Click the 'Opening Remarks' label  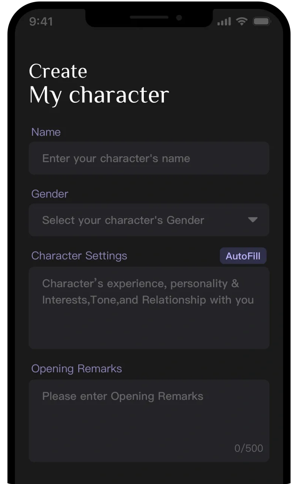point(76,369)
